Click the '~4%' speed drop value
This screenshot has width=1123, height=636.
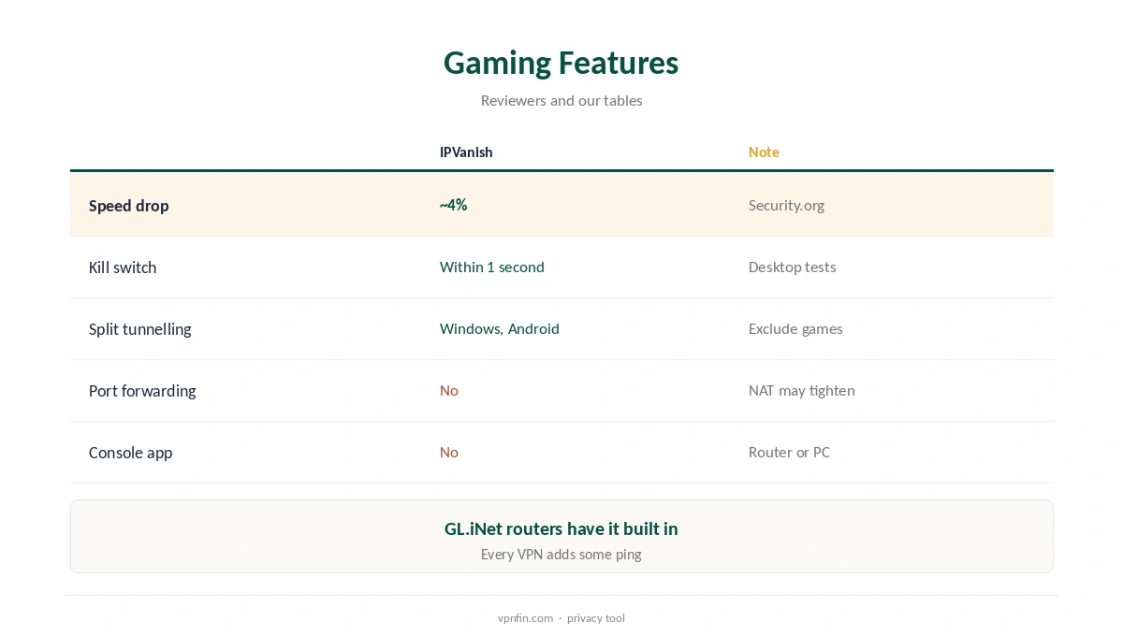[x=453, y=205]
